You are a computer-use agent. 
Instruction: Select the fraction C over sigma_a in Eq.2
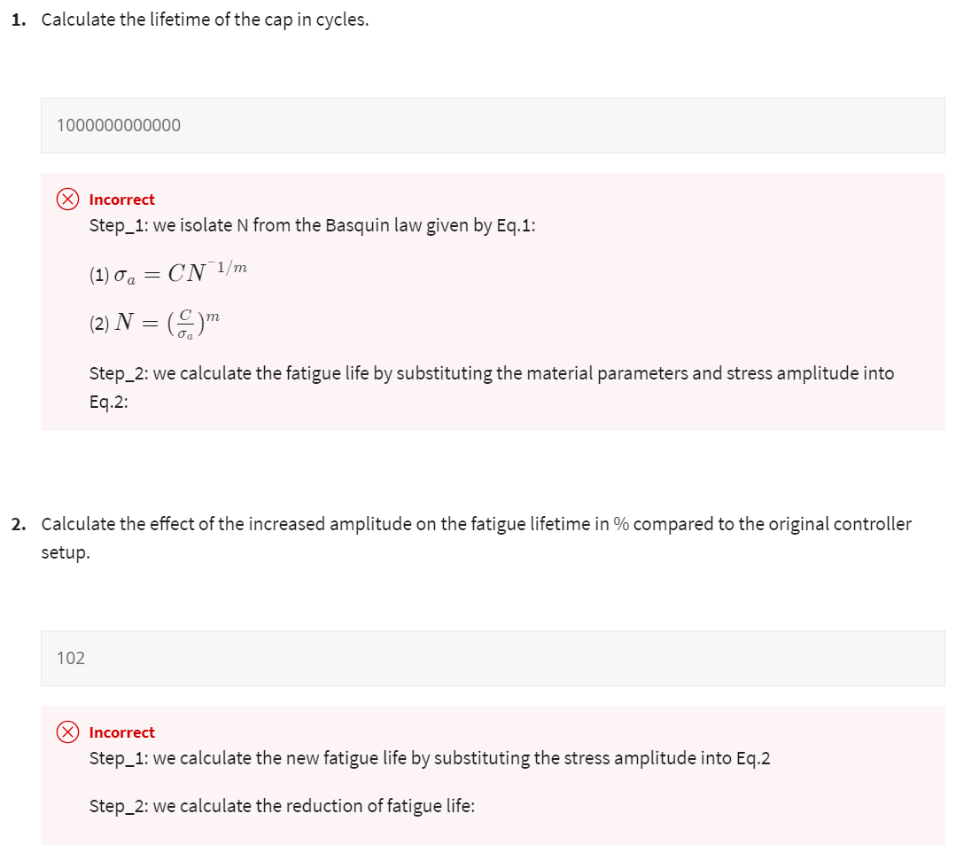(x=184, y=323)
